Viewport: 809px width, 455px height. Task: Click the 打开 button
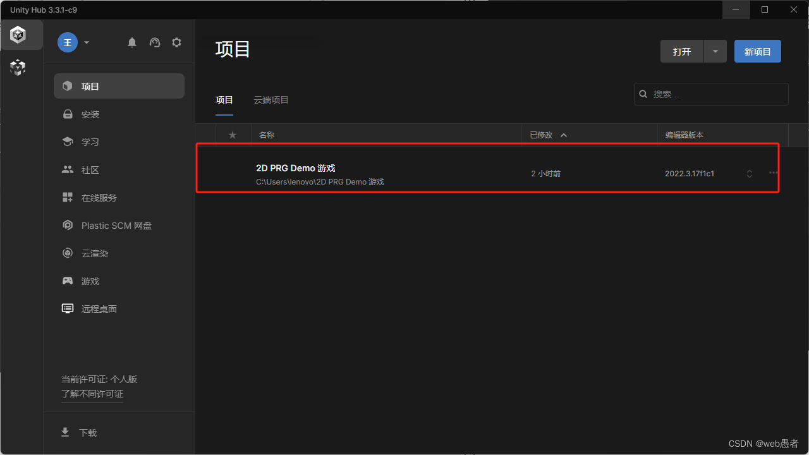click(x=682, y=51)
